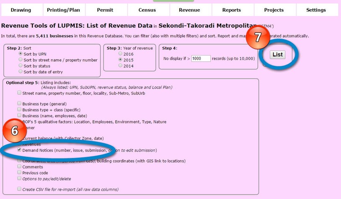Switch to the Projects tab
The width and height of the screenshot is (341, 199).
(275, 10)
